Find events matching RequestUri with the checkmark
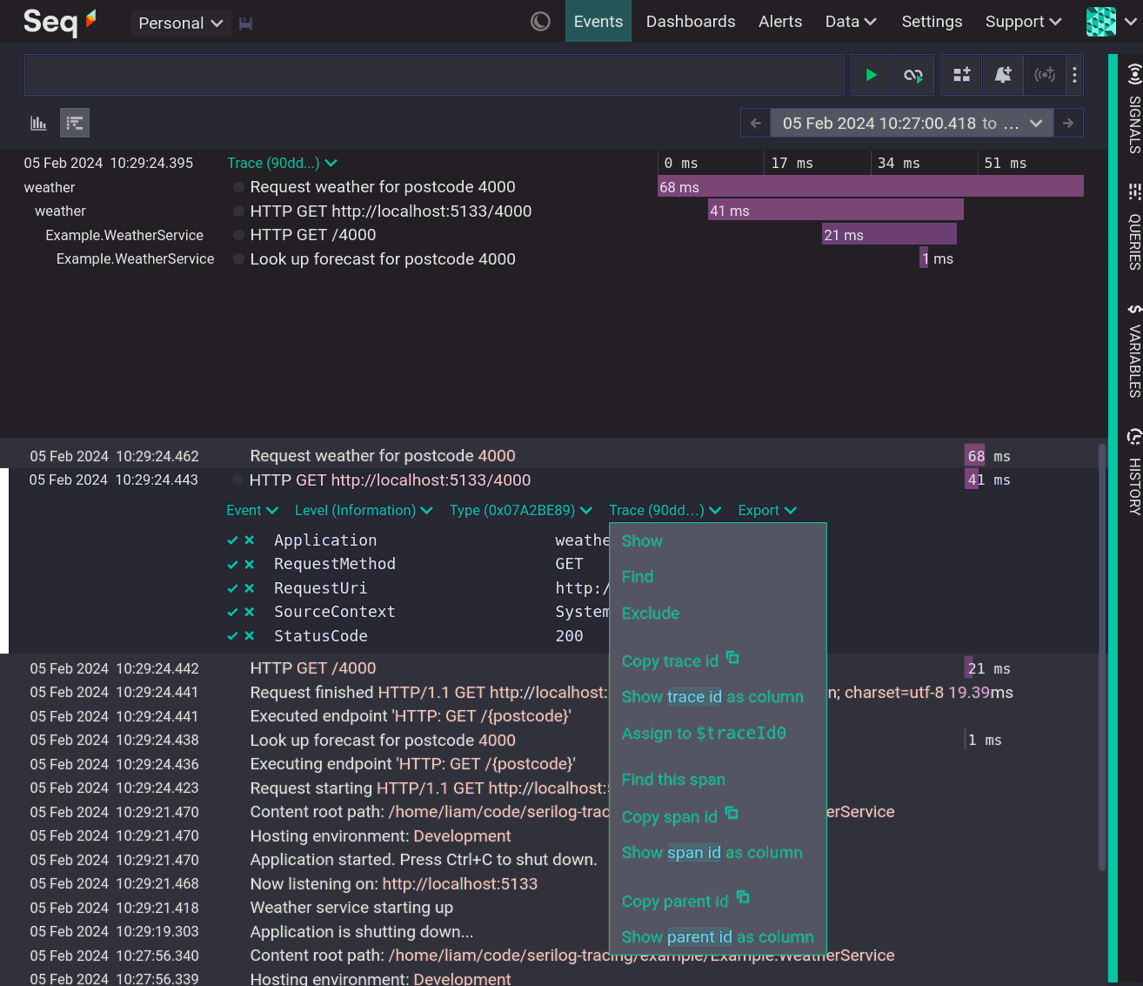This screenshot has height=986, width=1143. [x=232, y=588]
